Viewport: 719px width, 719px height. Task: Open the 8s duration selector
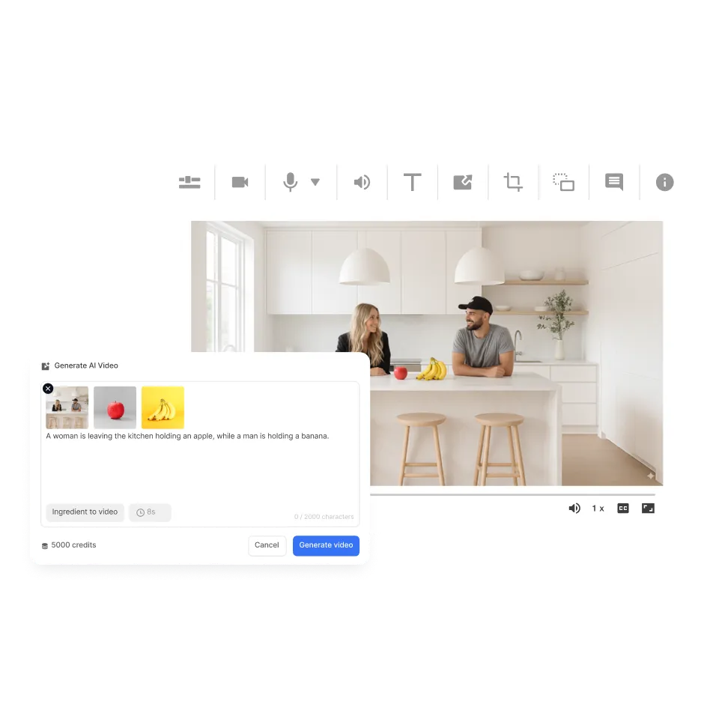[149, 512]
